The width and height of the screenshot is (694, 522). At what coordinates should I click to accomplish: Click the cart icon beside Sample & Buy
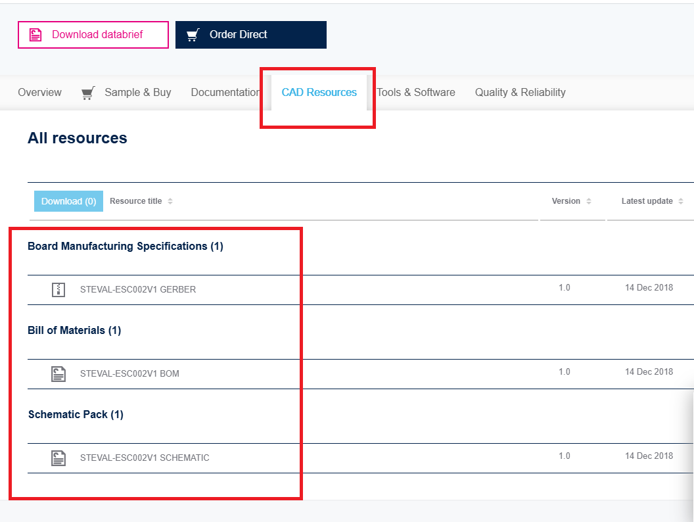(x=88, y=92)
